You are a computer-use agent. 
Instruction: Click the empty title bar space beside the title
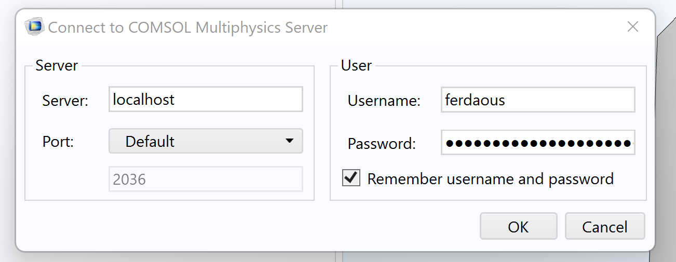click(x=467, y=27)
